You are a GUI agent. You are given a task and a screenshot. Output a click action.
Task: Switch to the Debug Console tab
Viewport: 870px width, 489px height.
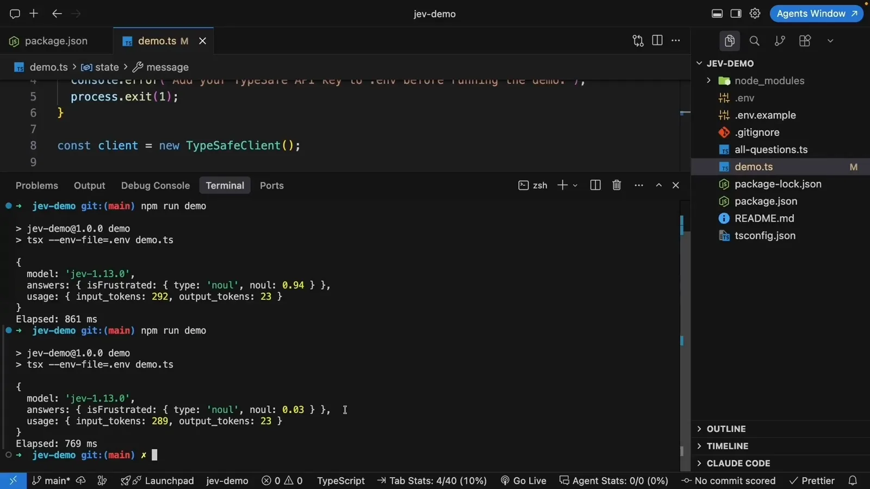pyautogui.click(x=156, y=185)
